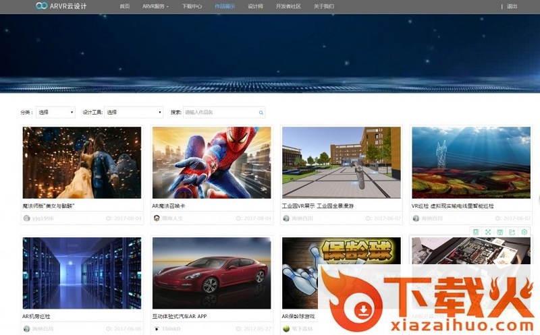
Task: Focus the 请输入作品名 search field
Action: pos(219,113)
